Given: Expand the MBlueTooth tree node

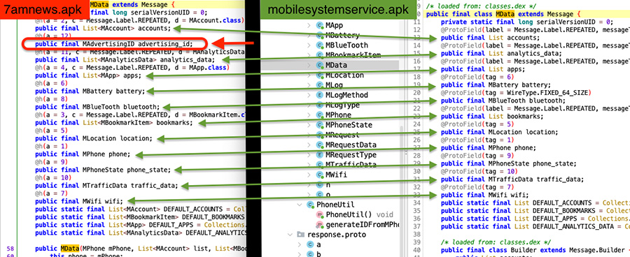Looking at the screenshot, I should point(309,45).
